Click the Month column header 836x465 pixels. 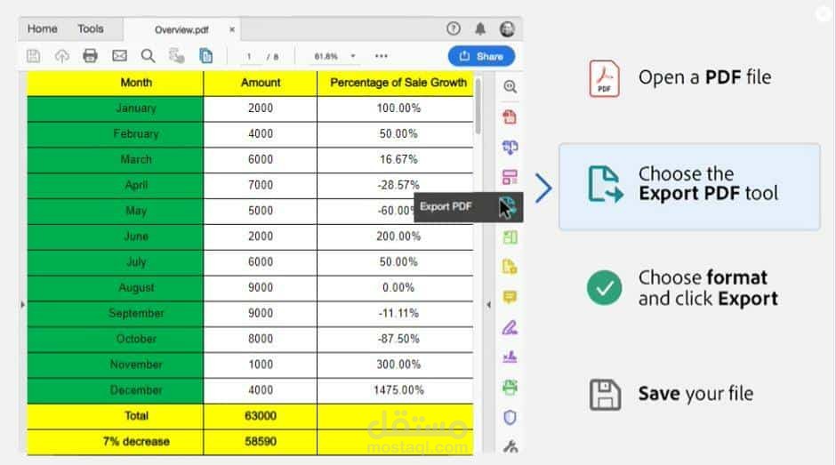click(115, 83)
